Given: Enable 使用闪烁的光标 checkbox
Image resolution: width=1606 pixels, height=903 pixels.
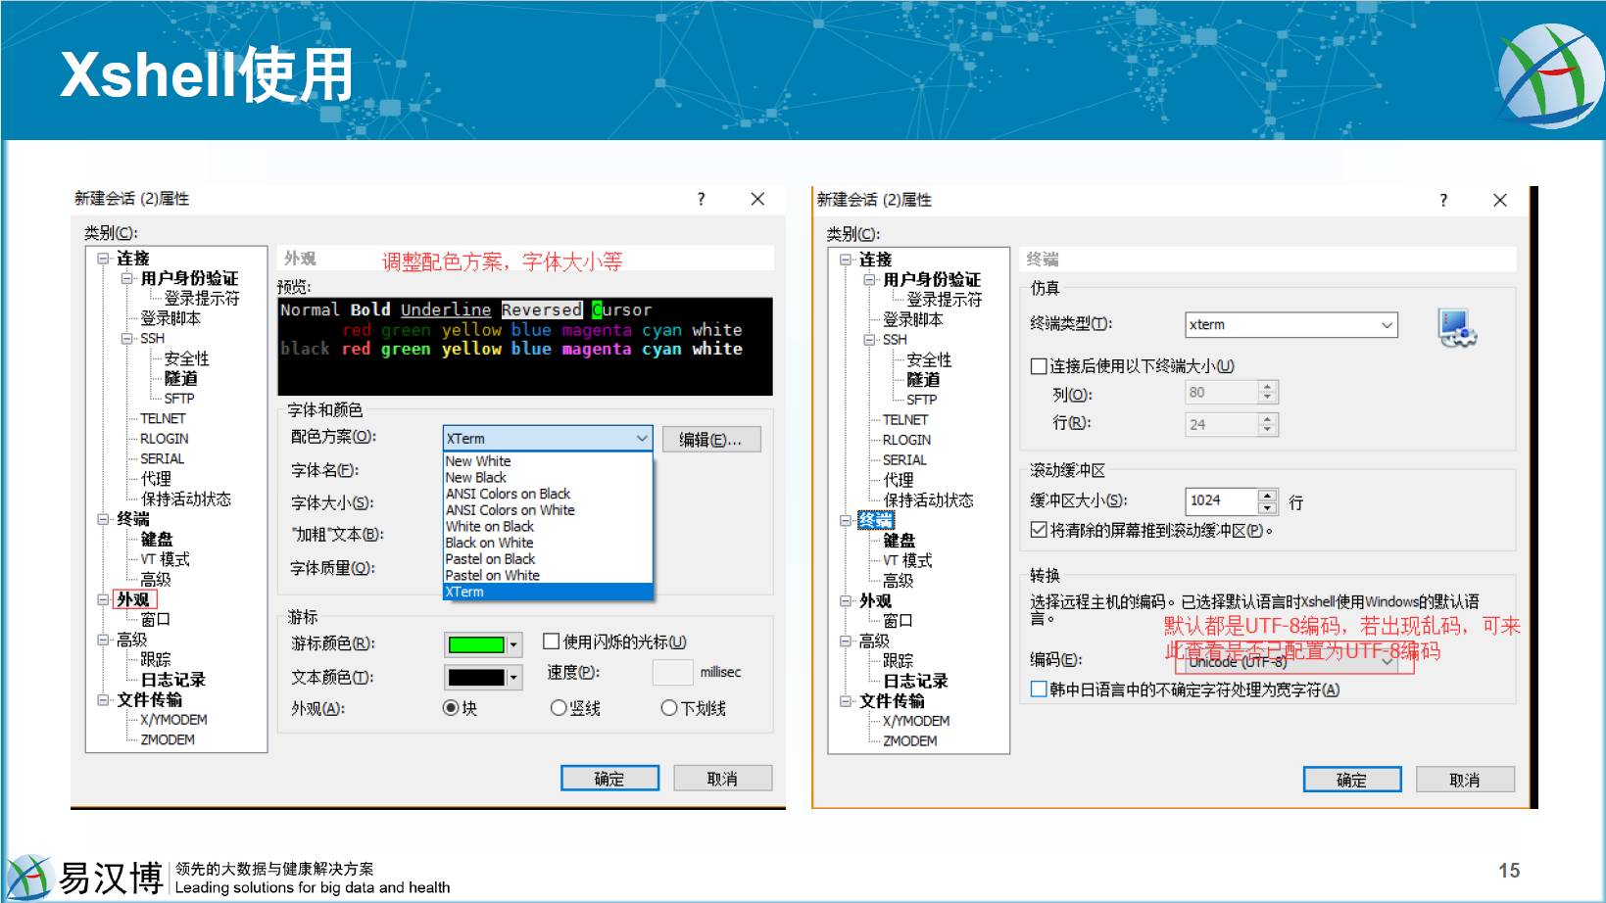Looking at the screenshot, I should [x=552, y=642].
